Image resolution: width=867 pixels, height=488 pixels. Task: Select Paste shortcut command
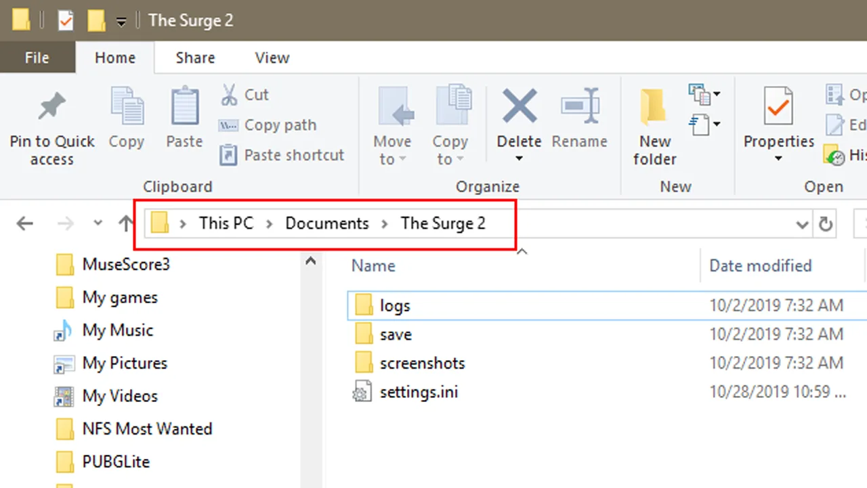coord(282,155)
